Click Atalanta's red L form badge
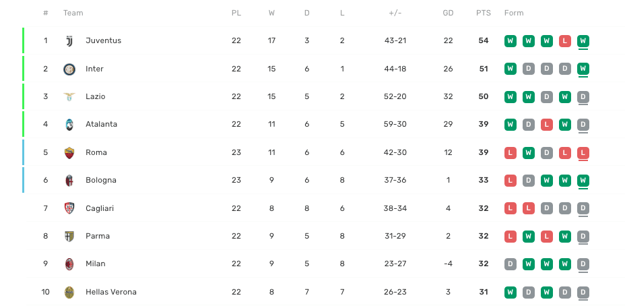 pyautogui.click(x=547, y=125)
